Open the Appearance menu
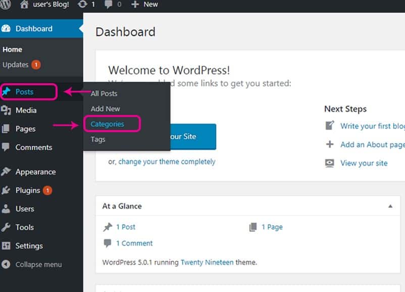Viewport: 405px width, 292px height. pyautogui.click(x=36, y=172)
